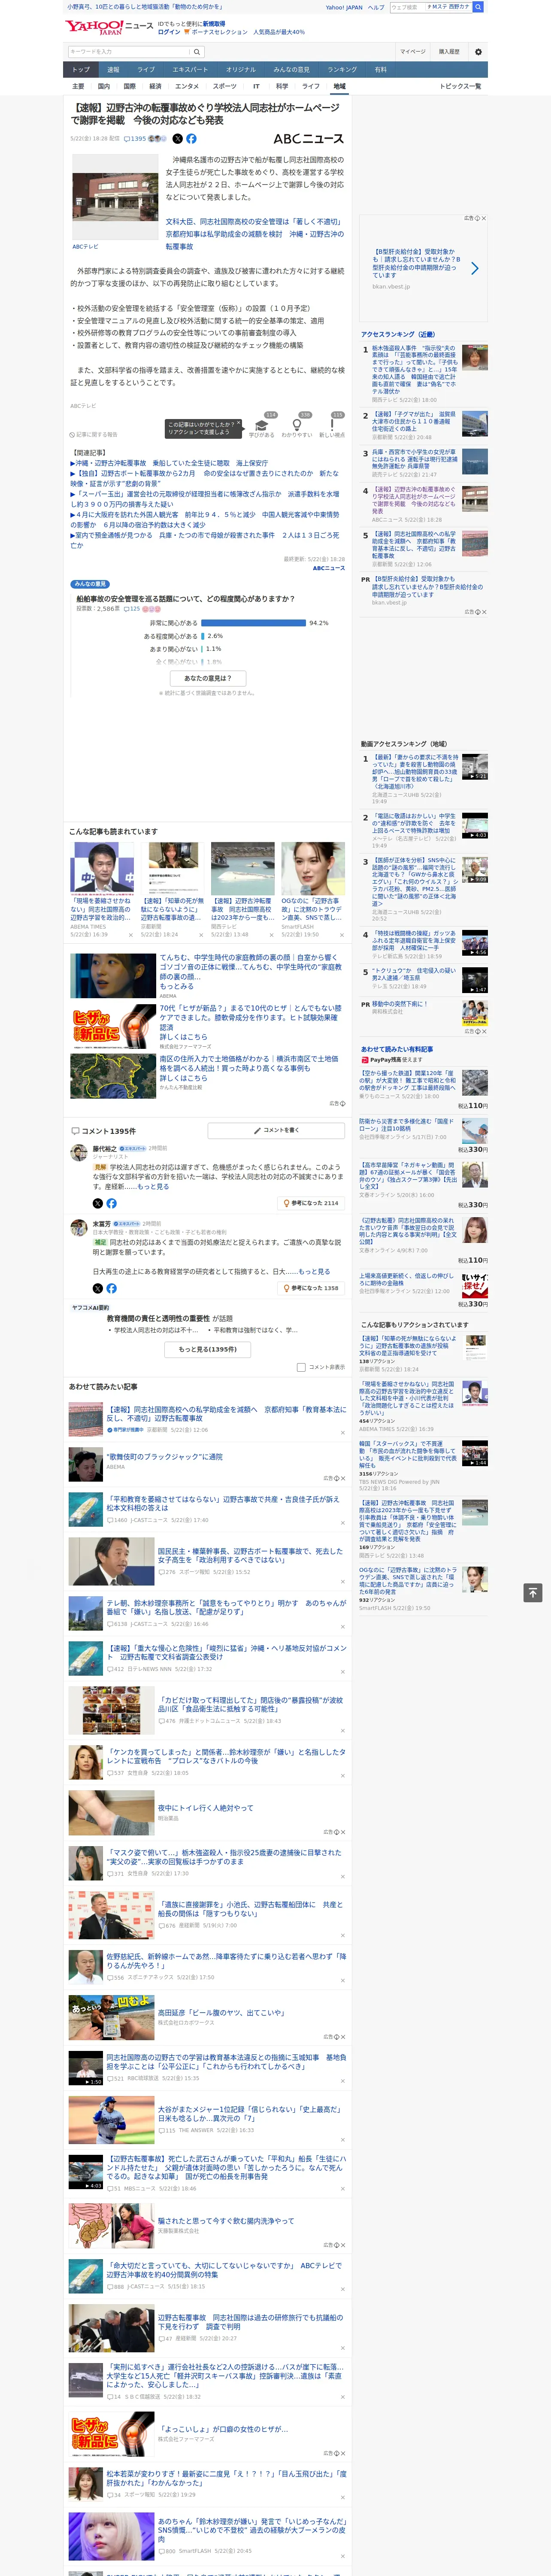Click 参考になった 1358 button

click(311, 1288)
